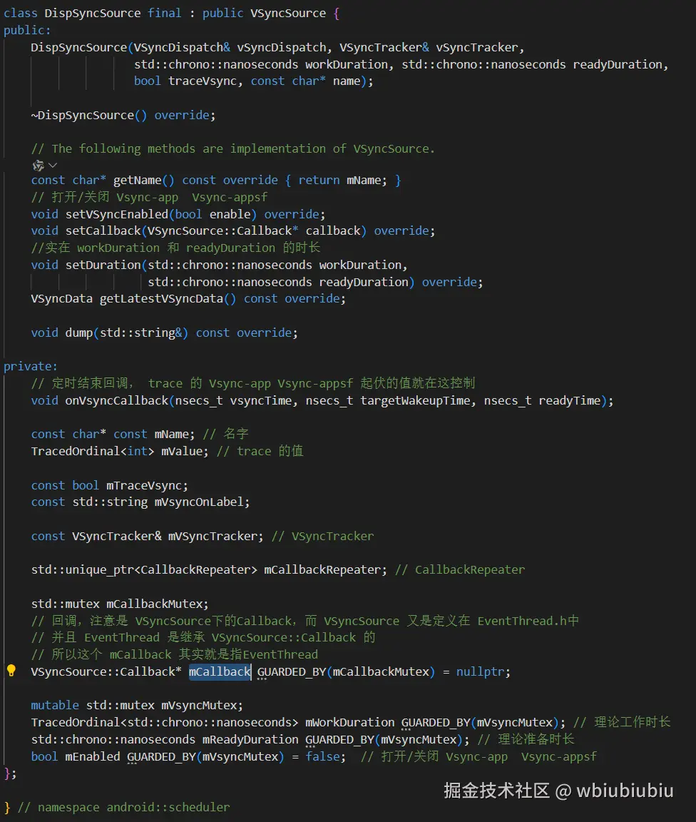Image resolution: width=696 pixels, height=822 pixels.
Task: Click the VSyncSource base class name
Action: tap(288, 12)
